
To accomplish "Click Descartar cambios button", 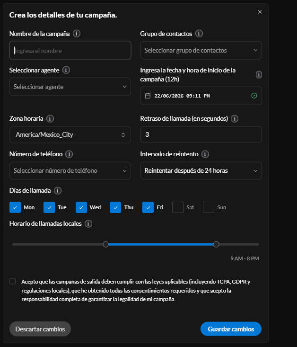I will coord(40,329).
